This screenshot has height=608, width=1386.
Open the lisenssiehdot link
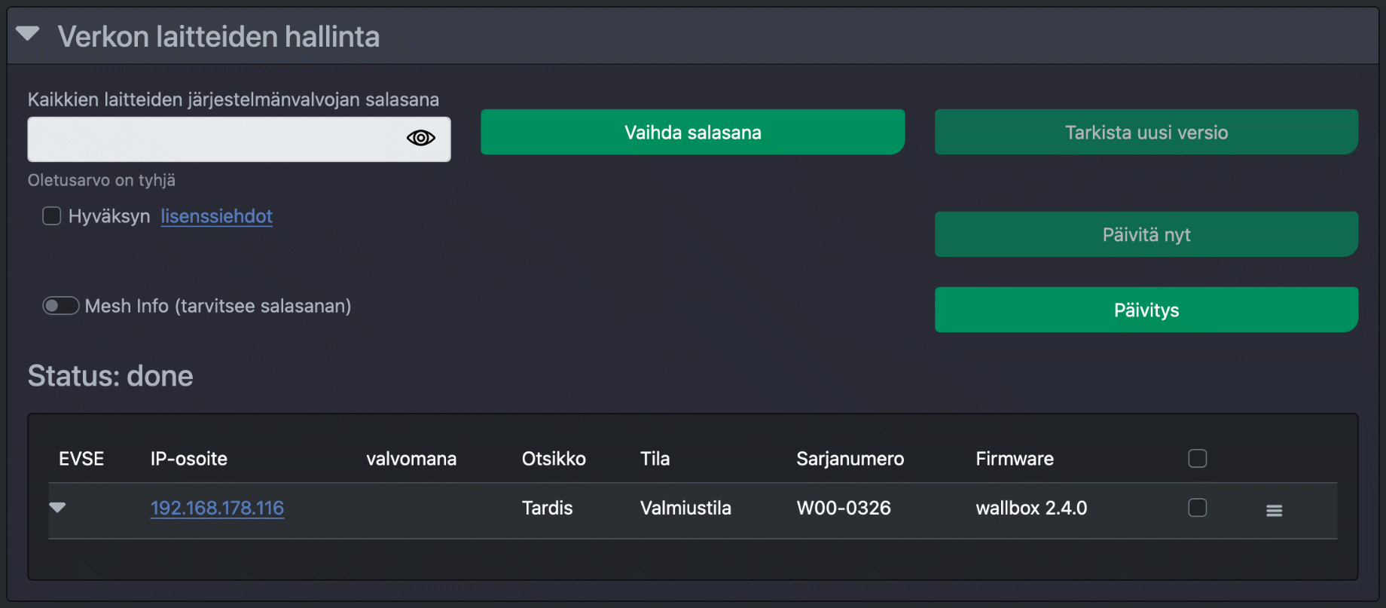pyautogui.click(x=216, y=216)
